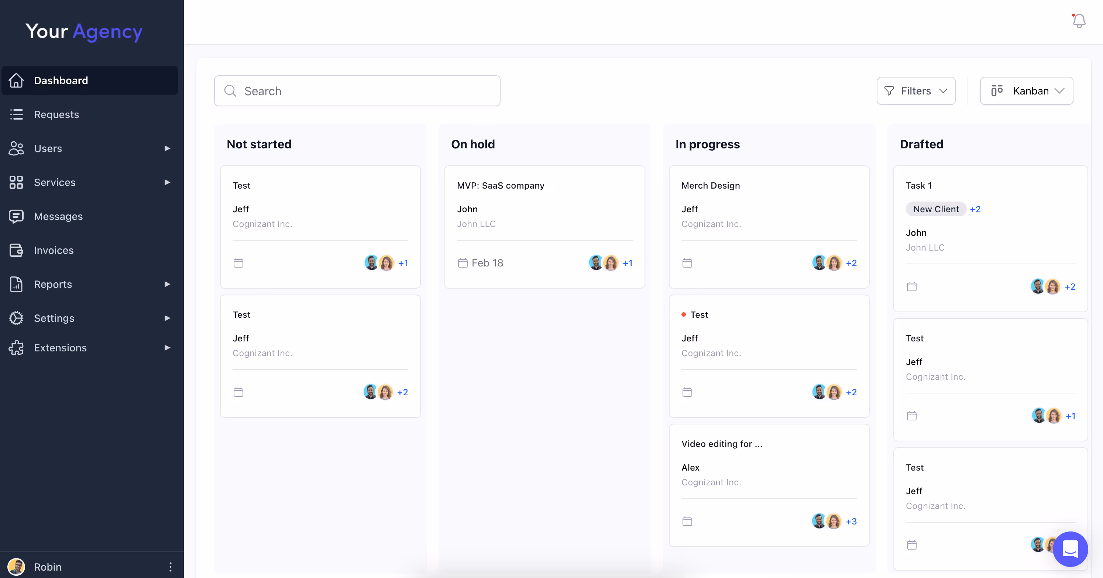
Task: Click the Services grid icon
Action: click(16, 182)
